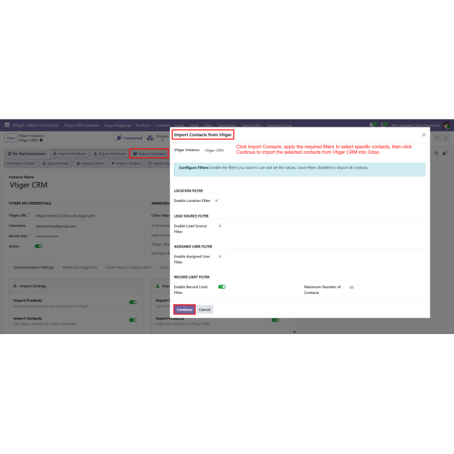Click the Import Users button
The height and width of the screenshot is (454, 454).
tap(89, 163)
